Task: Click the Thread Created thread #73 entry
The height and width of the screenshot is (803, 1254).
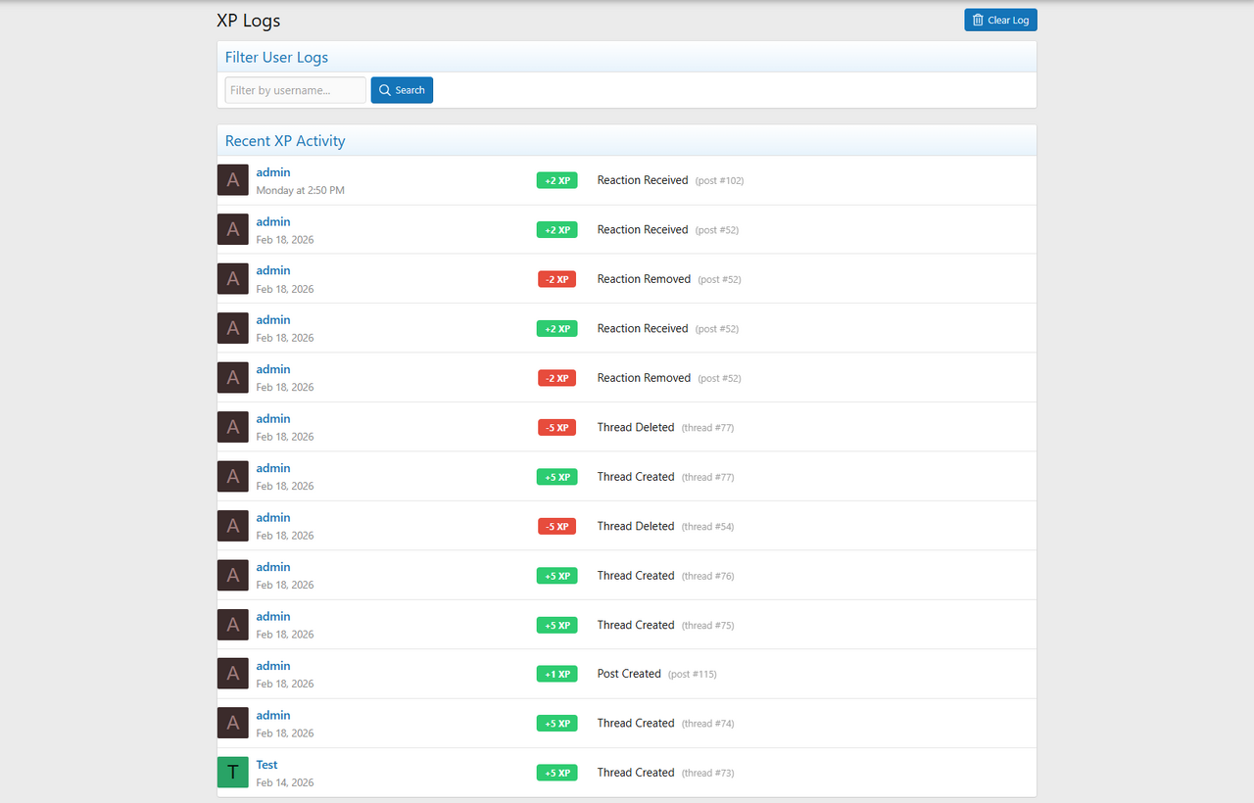Action: [636, 773]
